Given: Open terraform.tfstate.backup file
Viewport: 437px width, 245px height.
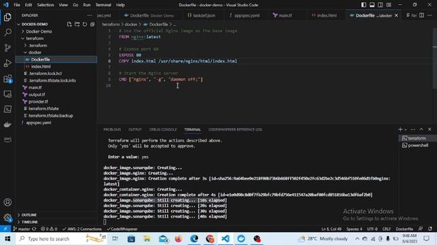Looking at the screenshot, I should point(51,116).
